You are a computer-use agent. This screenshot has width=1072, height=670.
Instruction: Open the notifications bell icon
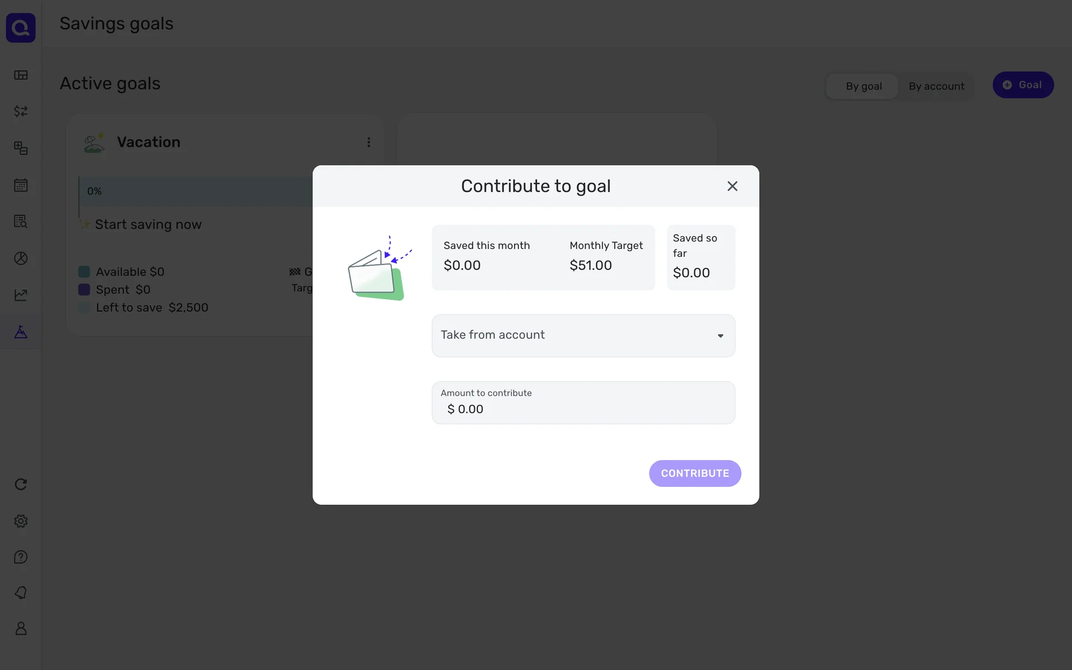pos(21,592)
